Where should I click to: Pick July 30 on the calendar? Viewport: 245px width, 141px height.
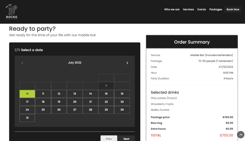point(122,110)
